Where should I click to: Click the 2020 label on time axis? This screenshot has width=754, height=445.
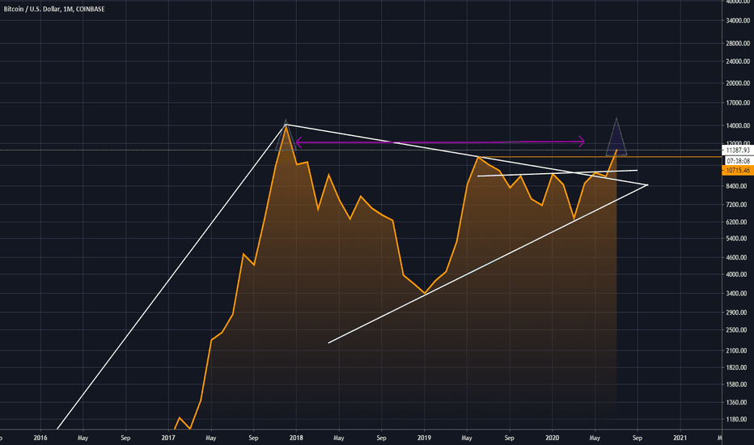pos(552,438)
